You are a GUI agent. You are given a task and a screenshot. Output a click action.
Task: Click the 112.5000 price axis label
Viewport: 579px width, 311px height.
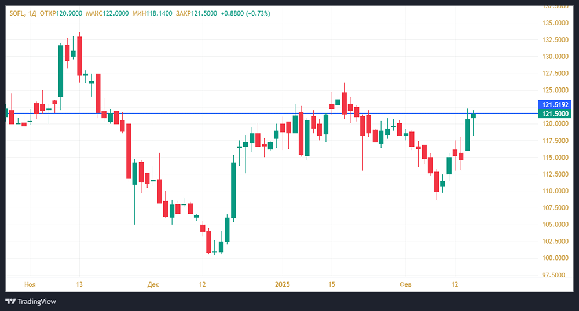[x=555, y=174]
